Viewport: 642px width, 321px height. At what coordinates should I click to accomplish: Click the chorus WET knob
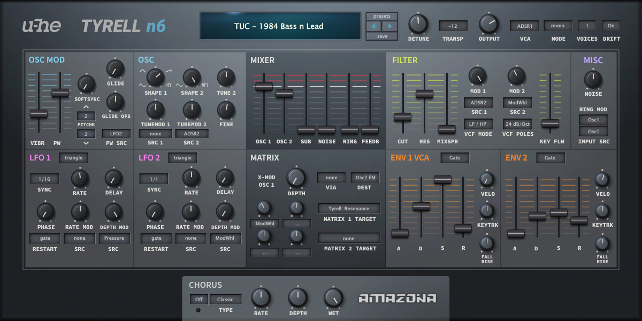click(333, 298)
